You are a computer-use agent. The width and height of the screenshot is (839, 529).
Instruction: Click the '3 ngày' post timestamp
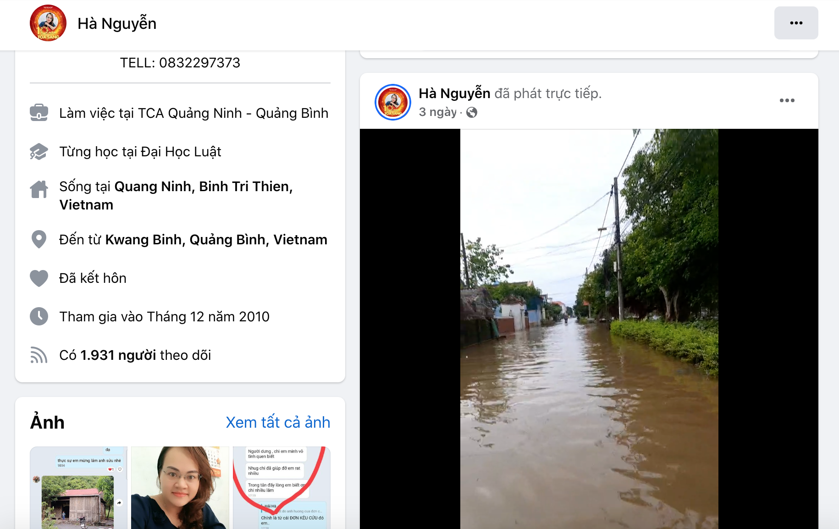437,112
